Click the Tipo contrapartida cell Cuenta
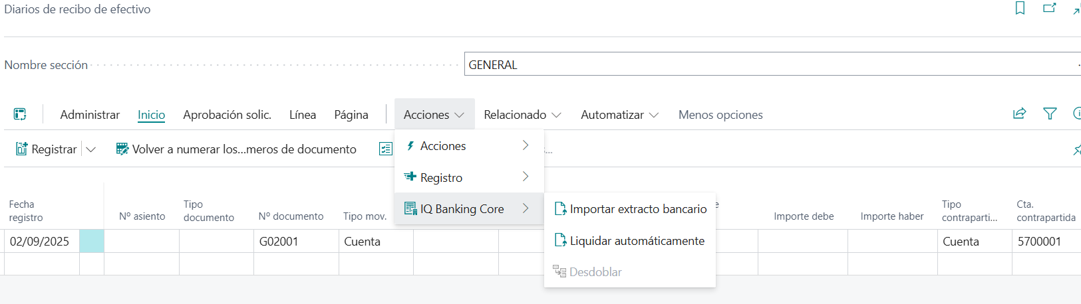The image size is (1081, 304). [x=975, y=242]
